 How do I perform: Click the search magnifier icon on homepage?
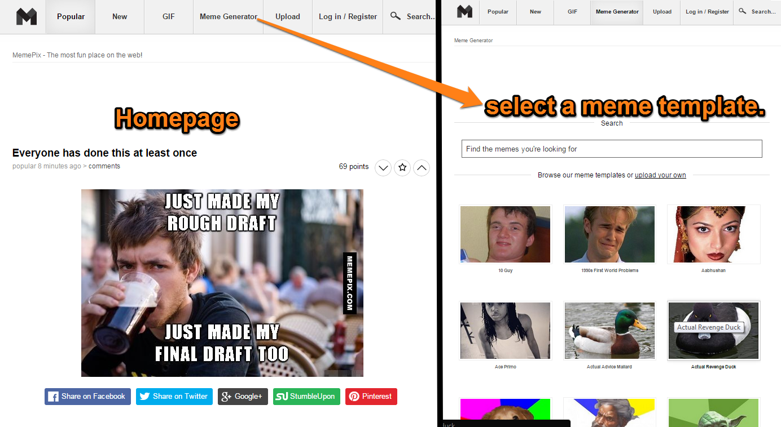tap(396, 16)
